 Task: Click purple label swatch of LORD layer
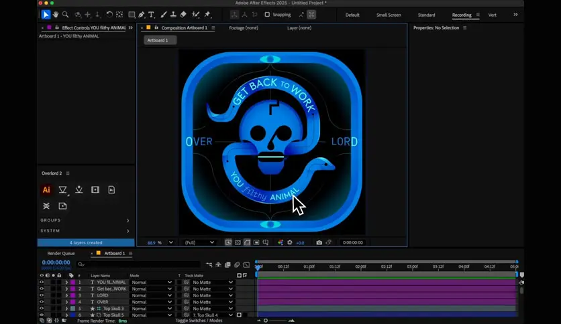click(72, 295)
